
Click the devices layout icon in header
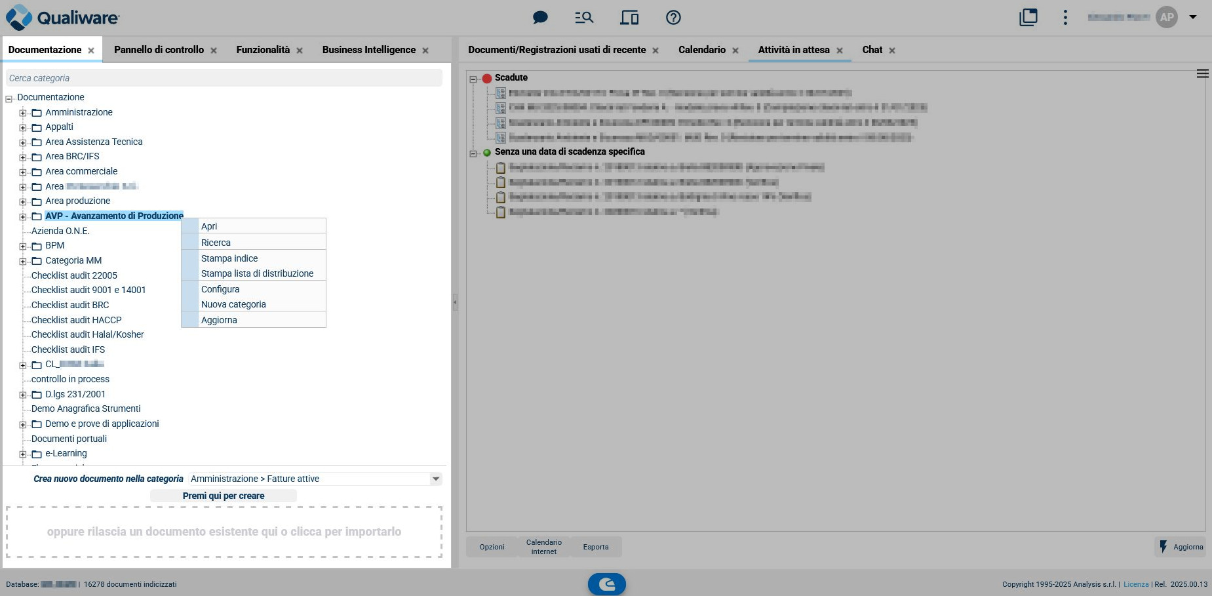pyautogui.click(x=629, y=18)
